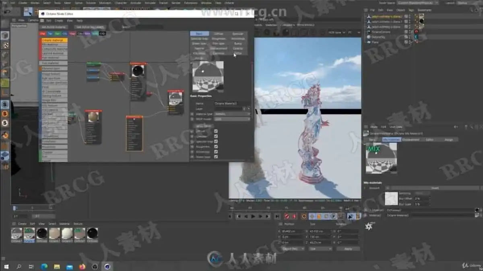
Task: Click the noise texture swatch under Amount
Action: click(x=391, y=198)
